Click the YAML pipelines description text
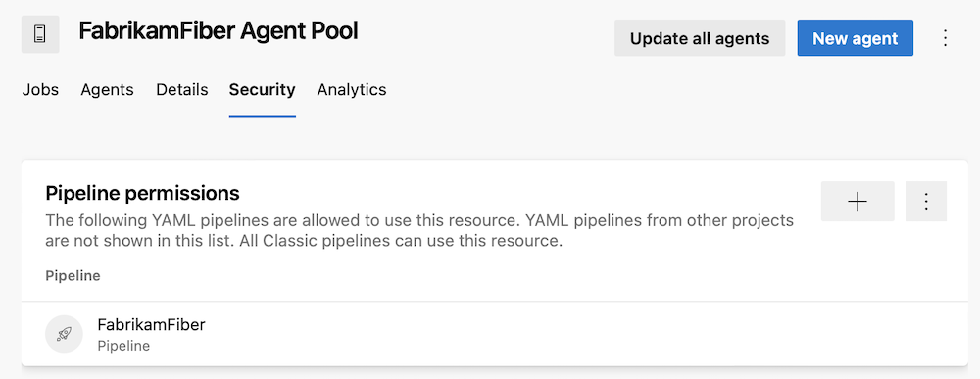This screenshot has height=379, width=980. pyautogui.click(x=419, y=230)
